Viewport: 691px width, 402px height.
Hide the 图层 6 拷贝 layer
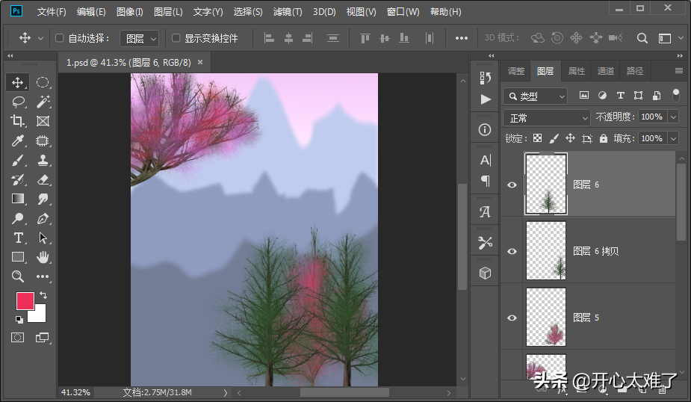(x=512, y=251)
